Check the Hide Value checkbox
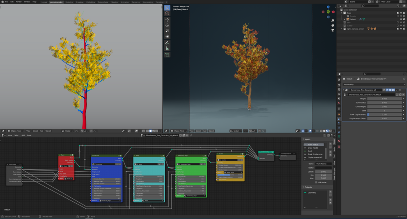The height and width of the screenshot is (219, 407). pos(316,182)
